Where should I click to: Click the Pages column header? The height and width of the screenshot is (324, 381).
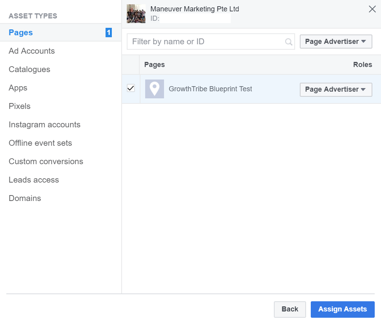155,65
